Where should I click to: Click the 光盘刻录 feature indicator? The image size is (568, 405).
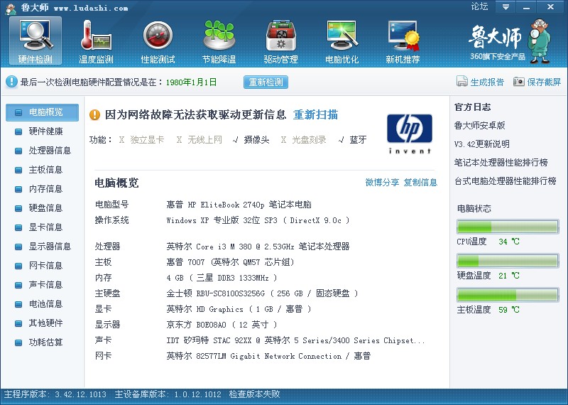tap(304, 140)
